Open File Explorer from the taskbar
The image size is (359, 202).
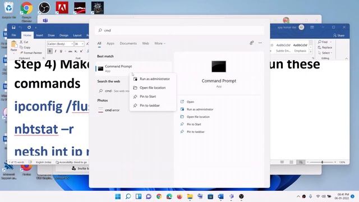(190, 196)
